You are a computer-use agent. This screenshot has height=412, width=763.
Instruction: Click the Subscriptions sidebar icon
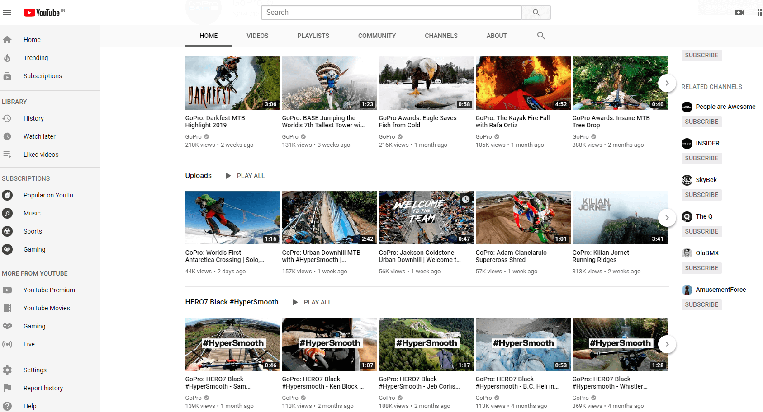point(7,76)
